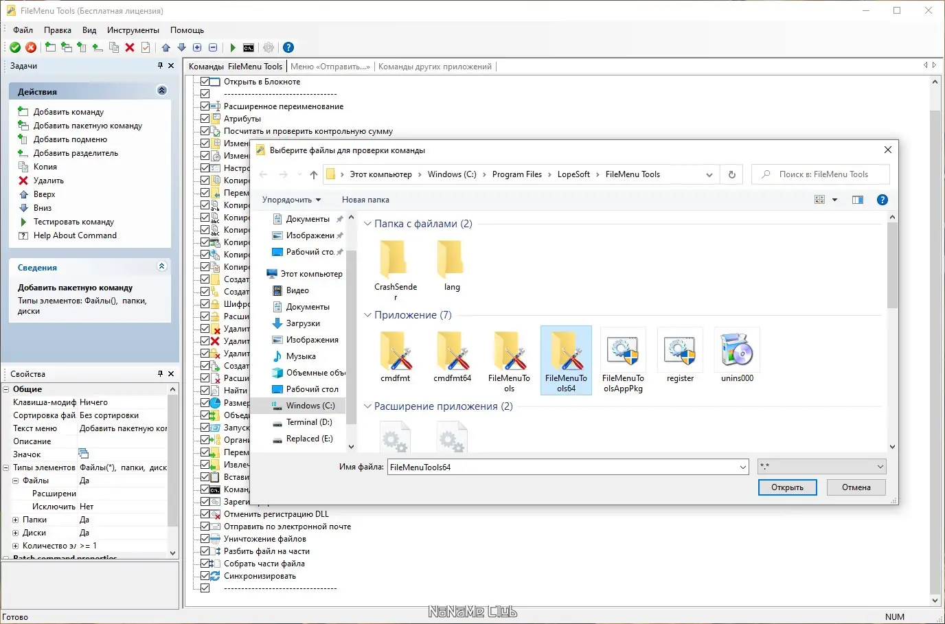Screen dimensions: 945x624
Task: Click the move down arrow toolbar icon
Action: [x=182, y=47]
